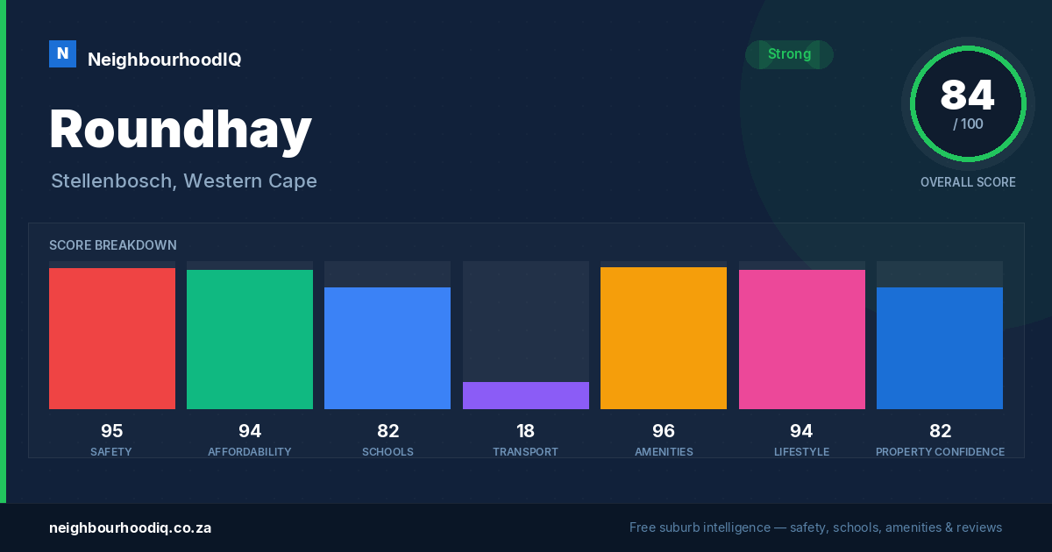Click the free suburb intelligence tagline
The height and width of the screenshot is (552, 1052).
815,527
